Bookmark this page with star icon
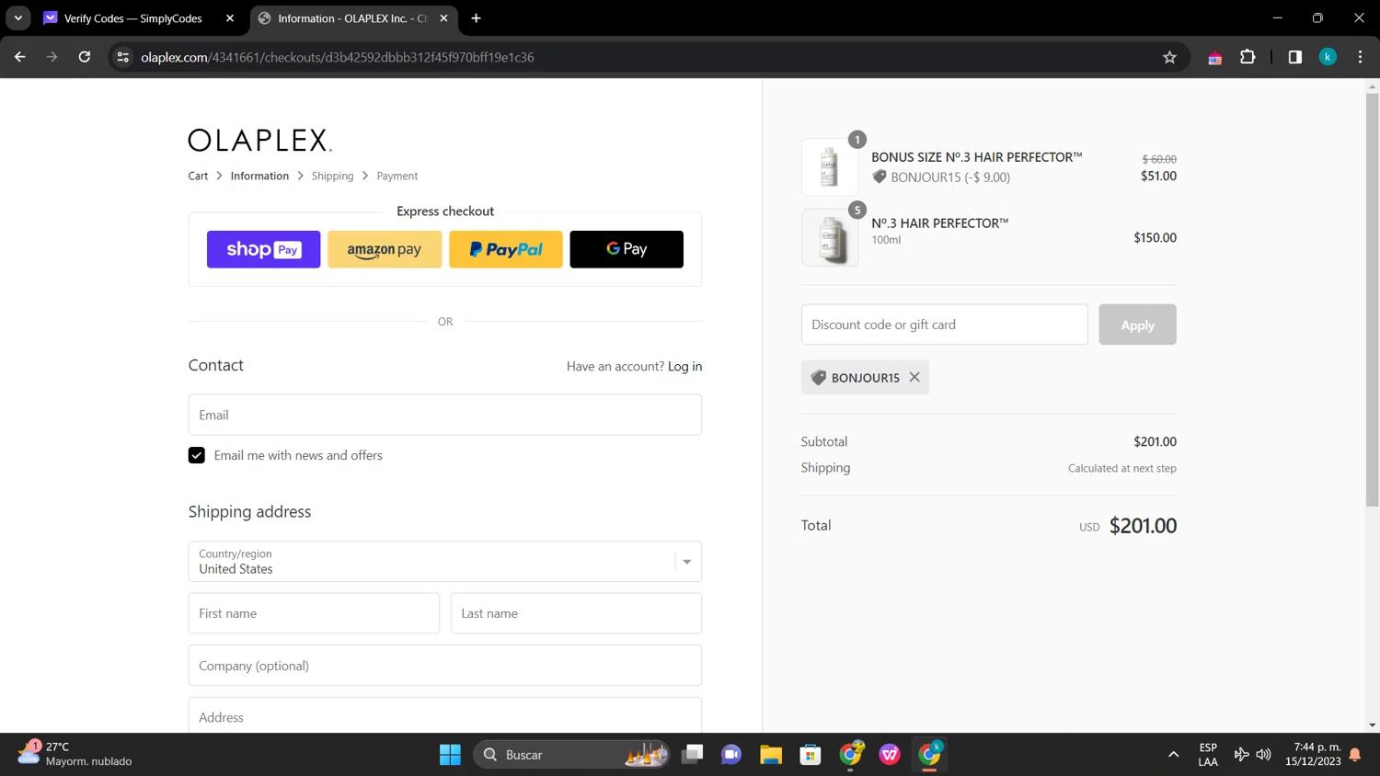The height and width of the screenshot is (776, 1380). tap(1169, 57)
